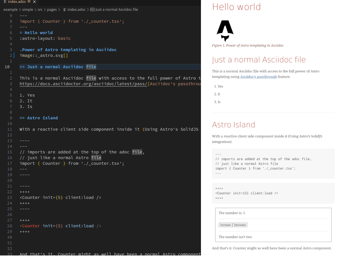Viewport: 344px width, 256px height.
Task: Click the 'Figure 1' caption in preview
Action: point(248,45)
